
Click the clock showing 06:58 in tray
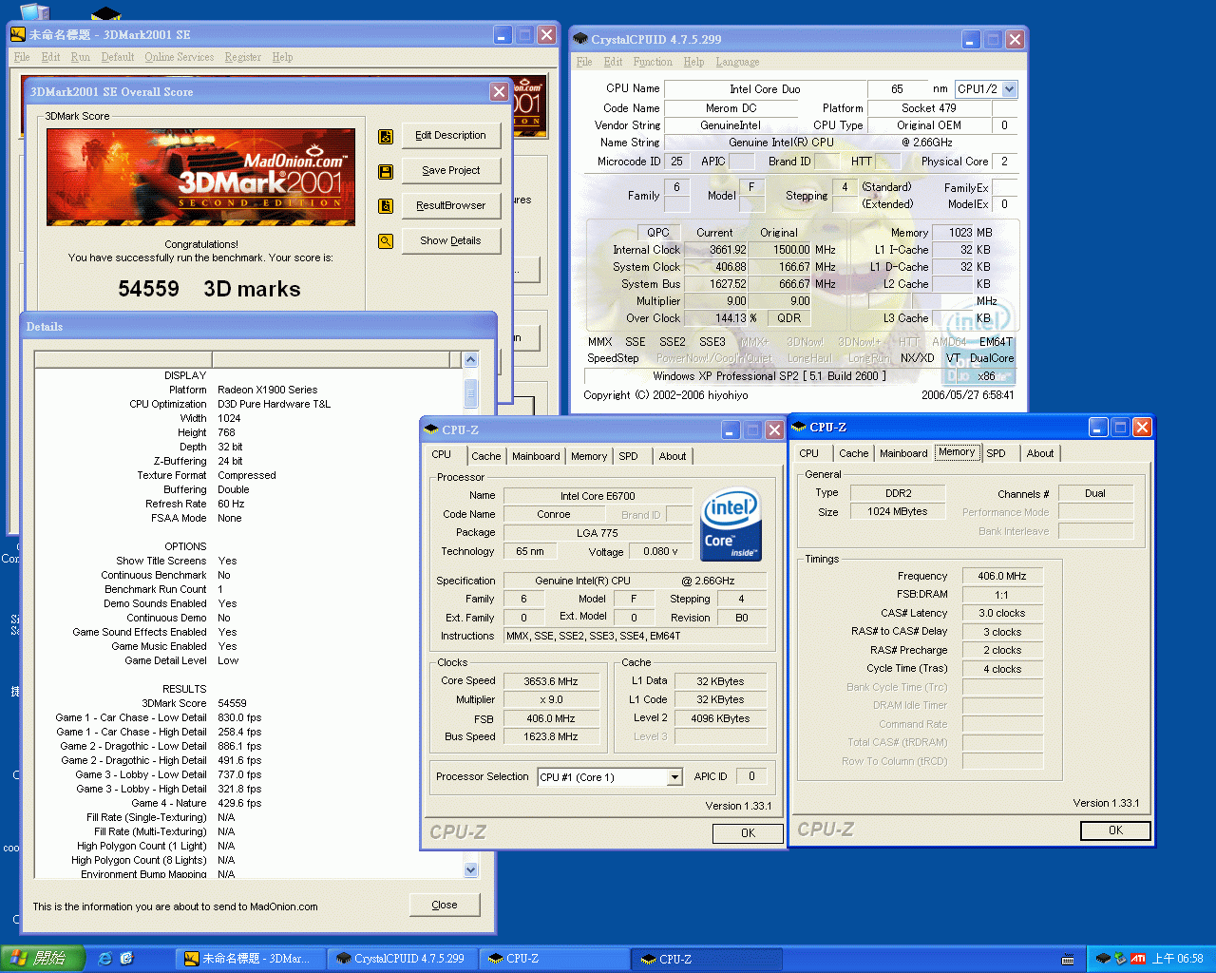tap(1177, 959)
